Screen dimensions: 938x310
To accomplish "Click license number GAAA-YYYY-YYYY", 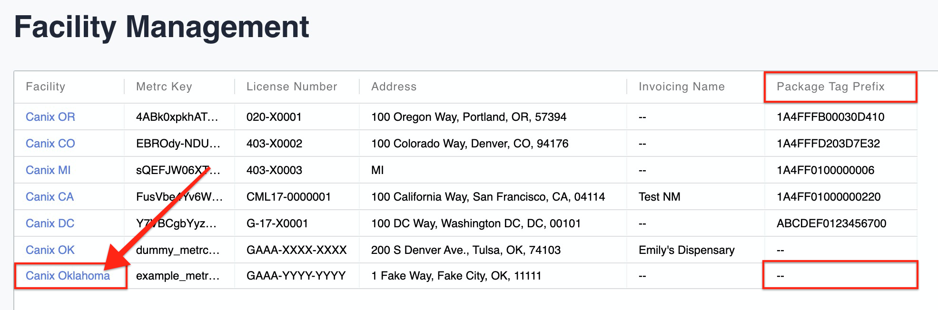I will tap(296, 275).
